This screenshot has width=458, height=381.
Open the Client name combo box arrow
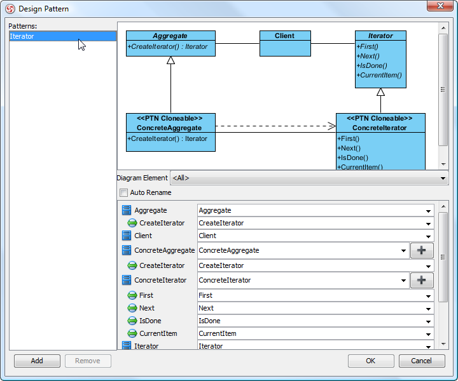pos(428,236)
